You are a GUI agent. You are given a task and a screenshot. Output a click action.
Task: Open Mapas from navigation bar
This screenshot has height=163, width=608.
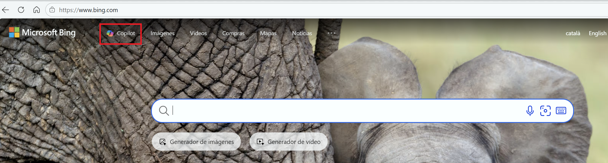pyautogui.click(x=268, y=33)
